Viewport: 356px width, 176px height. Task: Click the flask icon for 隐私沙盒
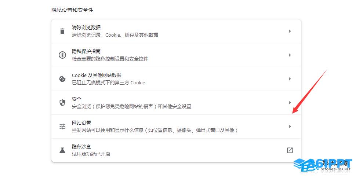coord(62,150)
